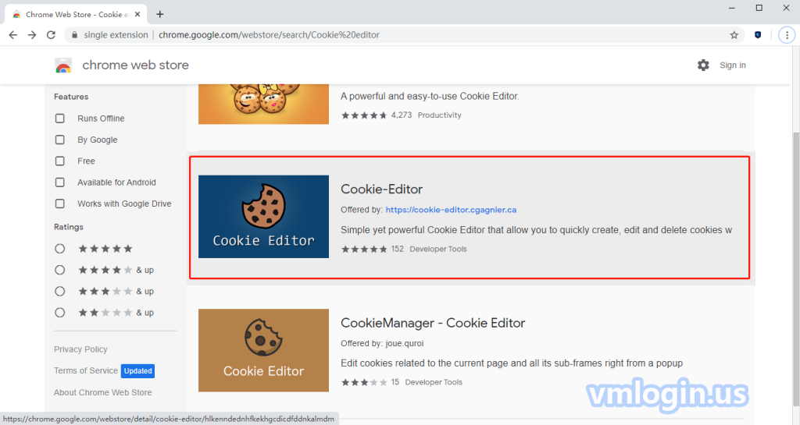Open the Privacy Policy link

pos(80,349)
